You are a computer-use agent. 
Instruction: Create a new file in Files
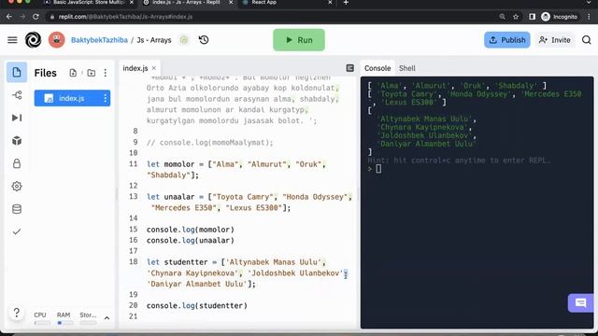[x=73, y=73]
